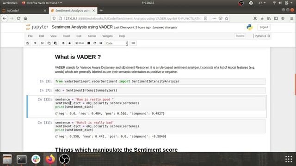
Task: Run the selected cell
Action: tap(80, 43)
